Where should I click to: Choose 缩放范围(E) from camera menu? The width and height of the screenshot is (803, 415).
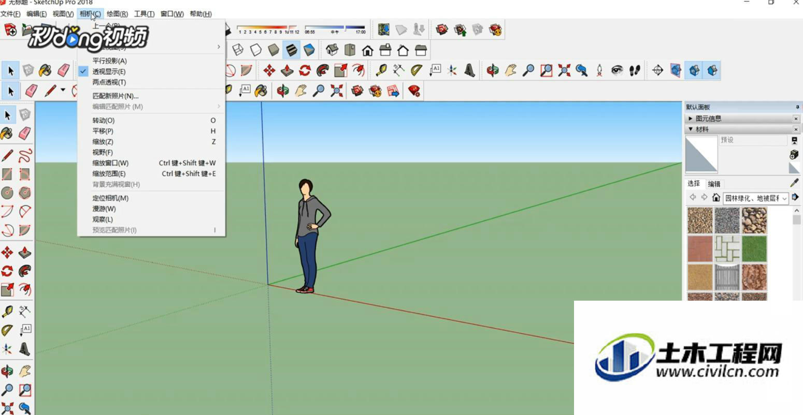tap(151, 174)
